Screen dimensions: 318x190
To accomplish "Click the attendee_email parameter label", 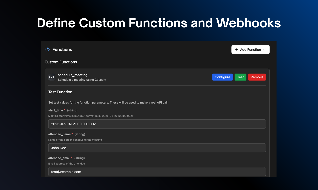I will [59, 158].
